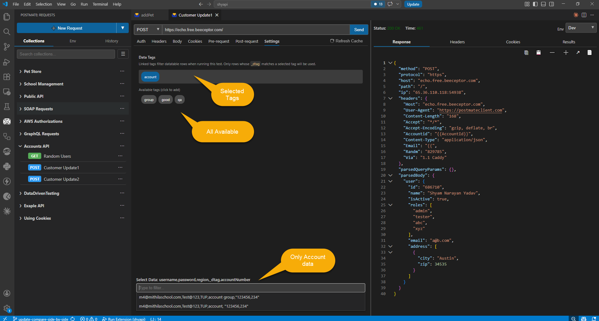Open Customer Update2 POST request

point(61,179)
